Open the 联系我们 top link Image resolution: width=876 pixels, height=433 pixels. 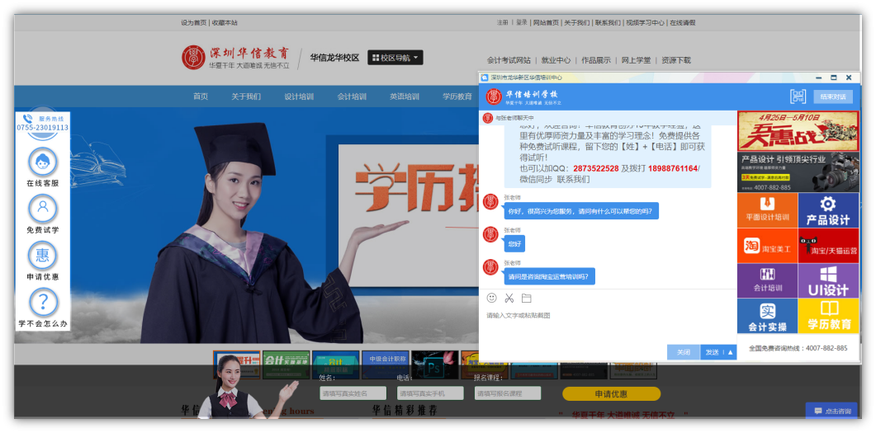(608, 23)
